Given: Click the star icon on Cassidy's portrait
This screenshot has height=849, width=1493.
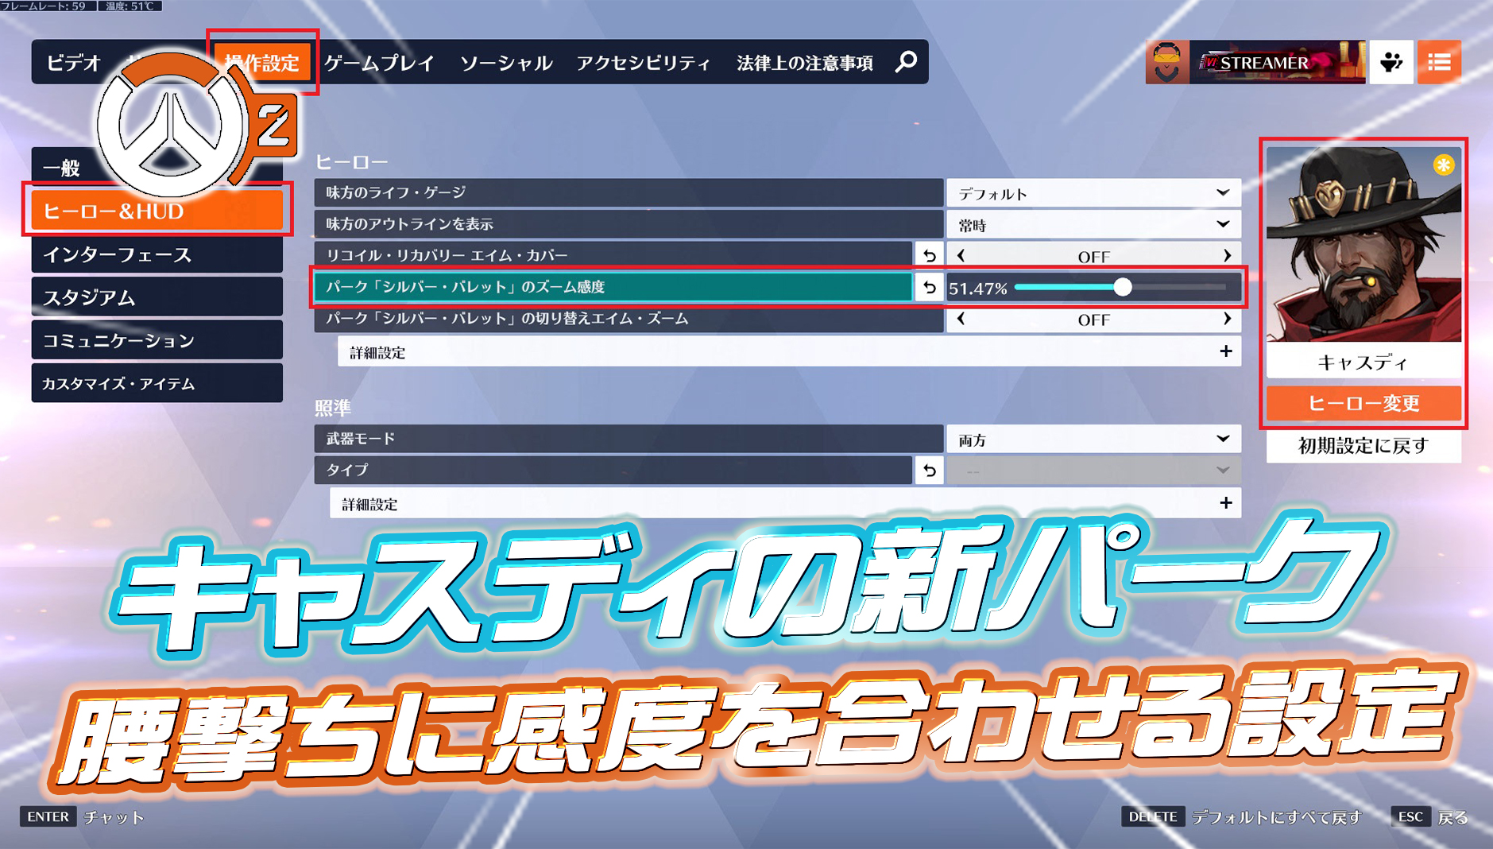Looking at the screenshot, I should (1445, 165).
